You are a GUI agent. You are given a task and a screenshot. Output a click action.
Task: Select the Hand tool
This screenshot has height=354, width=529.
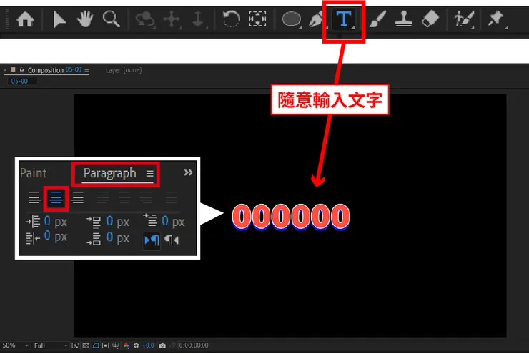[85, 19]
